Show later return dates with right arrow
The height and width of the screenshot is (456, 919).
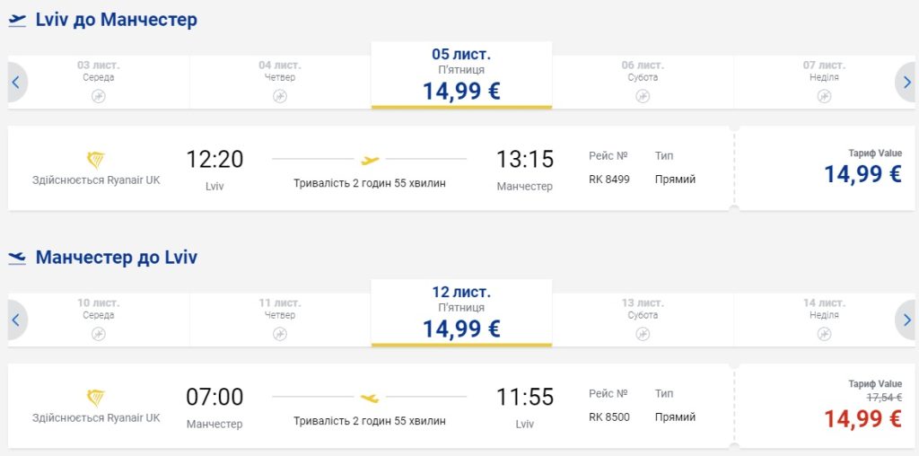point(906,320)
